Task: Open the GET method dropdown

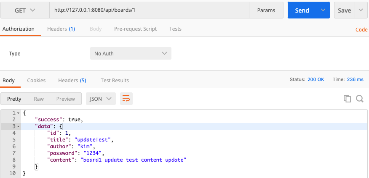Action: tap(25, 10)
